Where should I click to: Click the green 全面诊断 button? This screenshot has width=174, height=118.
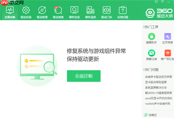84,76
